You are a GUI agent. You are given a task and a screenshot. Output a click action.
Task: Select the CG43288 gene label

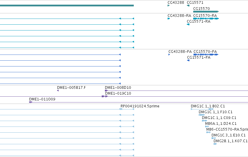[176, 3]
